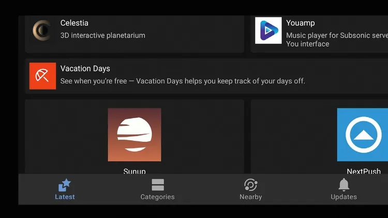
Task: Select the Sunup app artwork
Action: point(135,135)
